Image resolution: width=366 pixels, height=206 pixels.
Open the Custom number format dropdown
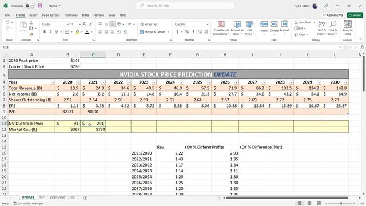click(207, 24)
